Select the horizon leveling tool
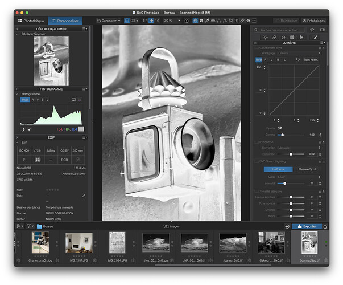 [x=213, y=21]
